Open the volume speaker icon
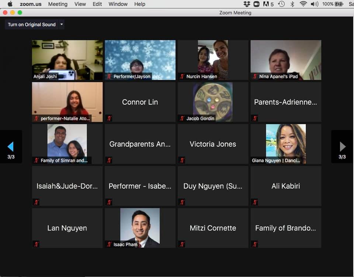The image size is (354, 277). pos(314,4)
